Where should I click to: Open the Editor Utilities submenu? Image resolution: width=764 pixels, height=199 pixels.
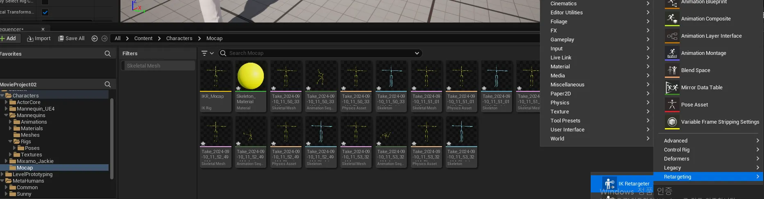coord(600,13)
